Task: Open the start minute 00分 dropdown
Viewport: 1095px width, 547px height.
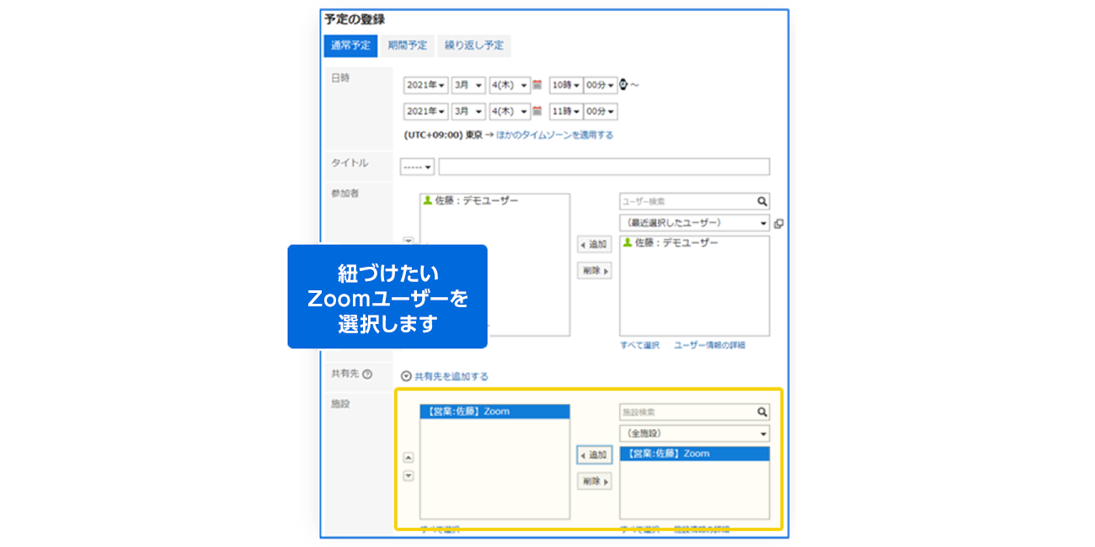Action: (601, 86)
